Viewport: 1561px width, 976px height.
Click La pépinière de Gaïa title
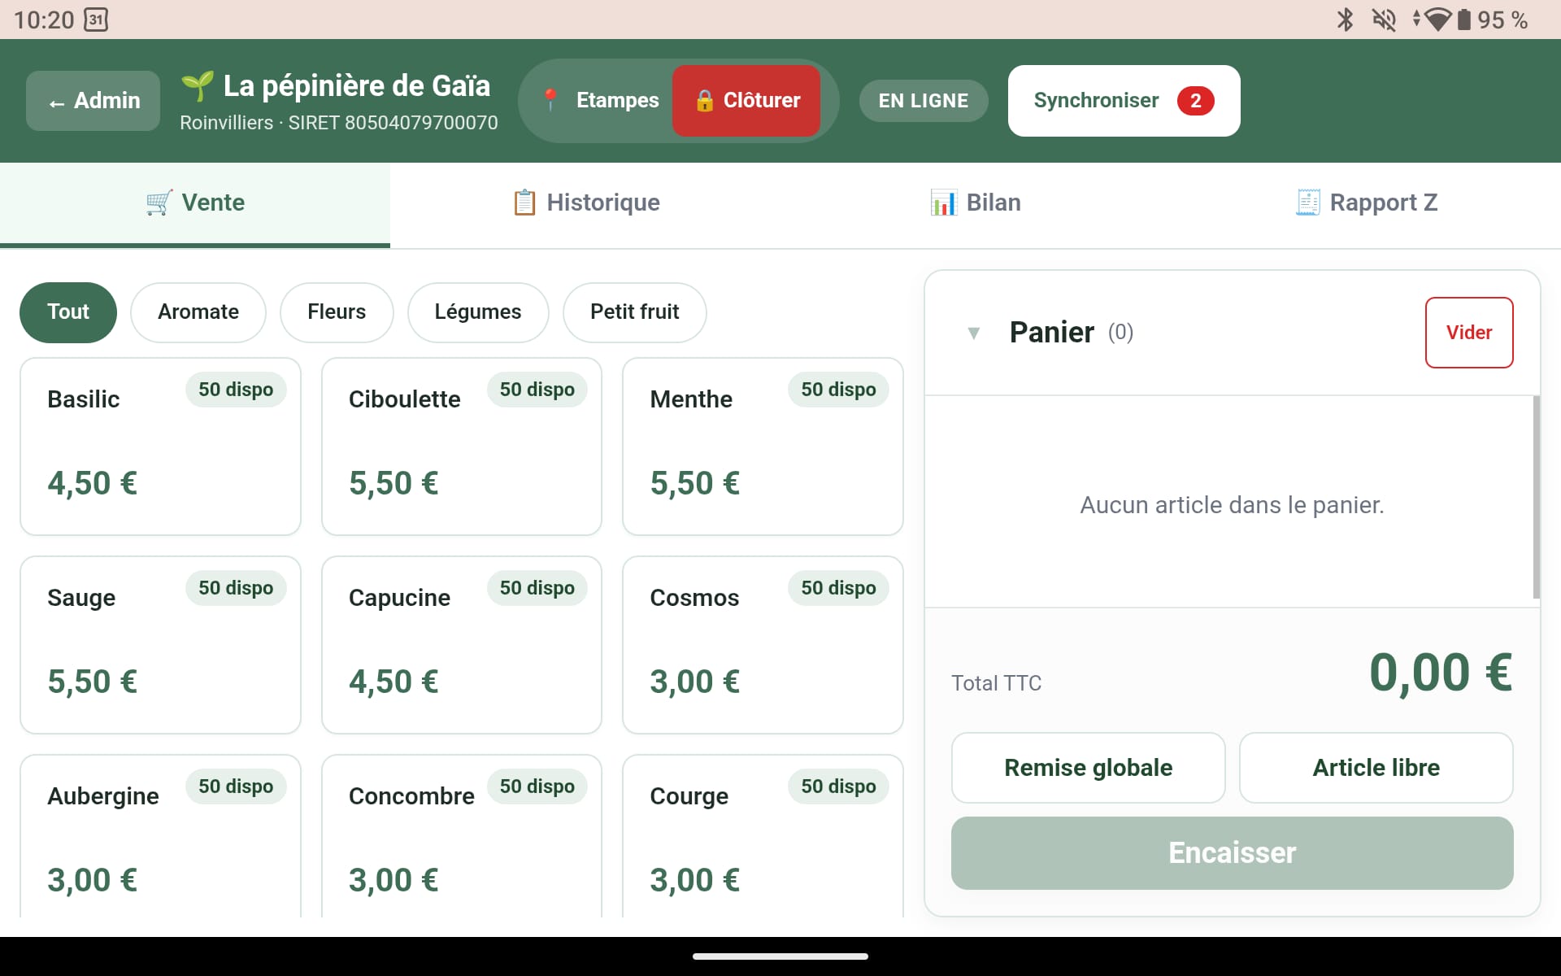(357, 85)
